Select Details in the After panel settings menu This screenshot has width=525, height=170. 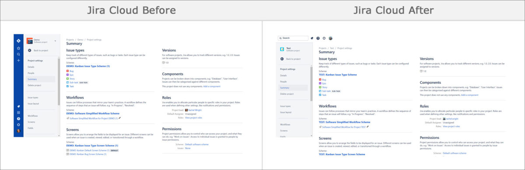point(283,76)
